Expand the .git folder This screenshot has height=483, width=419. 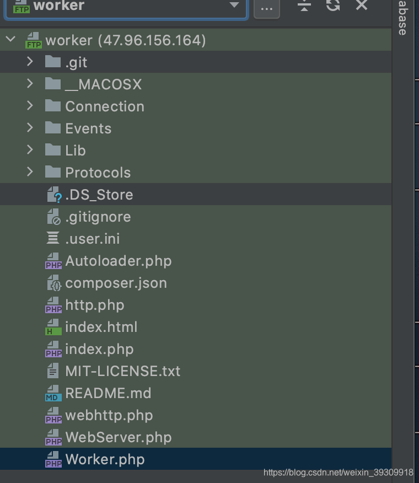30,62
